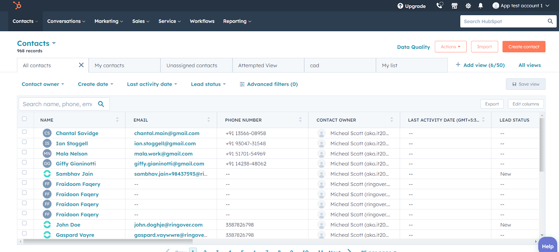Check the box for Mala Nelson
Viewport: 559px width, 252px height.
click(x=24, y=152)
